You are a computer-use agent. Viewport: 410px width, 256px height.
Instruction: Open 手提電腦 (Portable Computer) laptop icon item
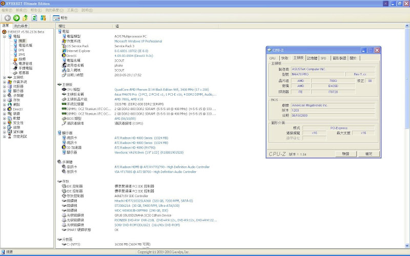coord(15,68)
